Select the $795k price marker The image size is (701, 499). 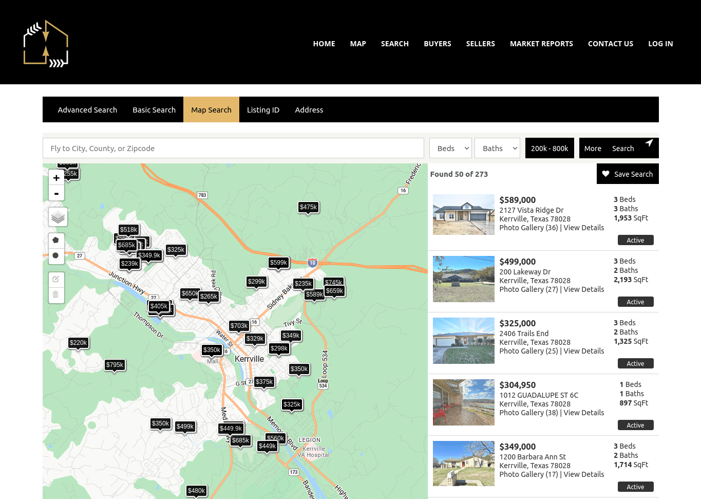coord(115,365)
